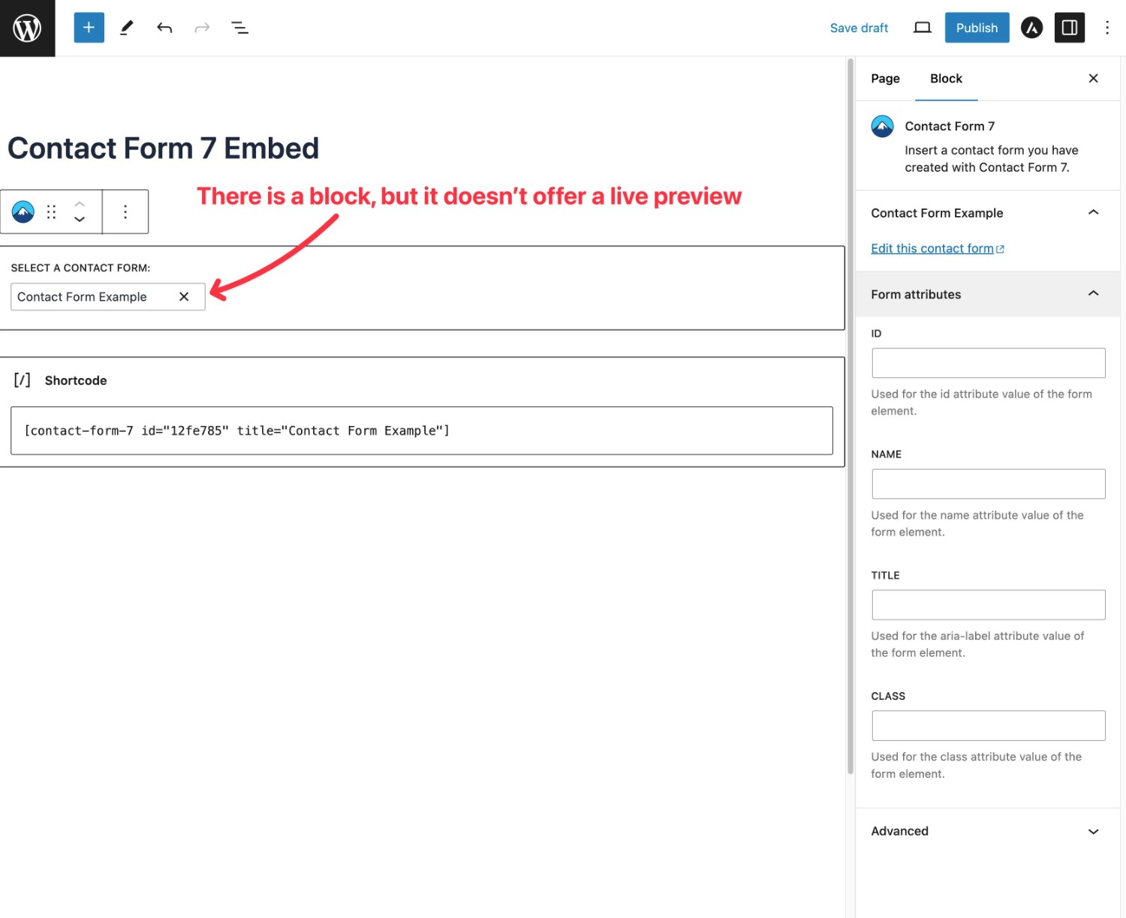Click the Contact Form 7 block toolbar icon
This screenshot has width=1126, height=918.
coord(23,212)
